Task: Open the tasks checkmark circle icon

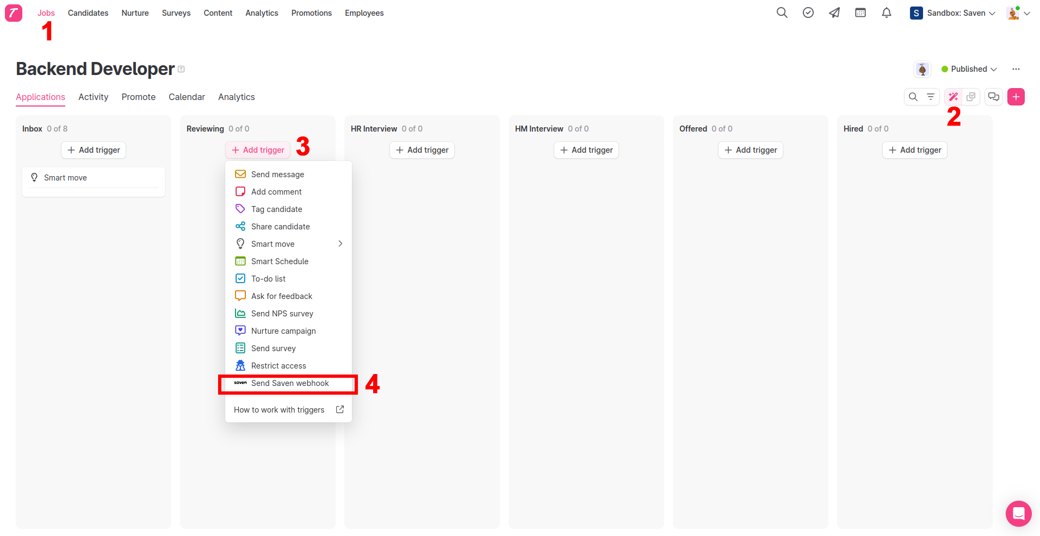Action: [808, 13]
